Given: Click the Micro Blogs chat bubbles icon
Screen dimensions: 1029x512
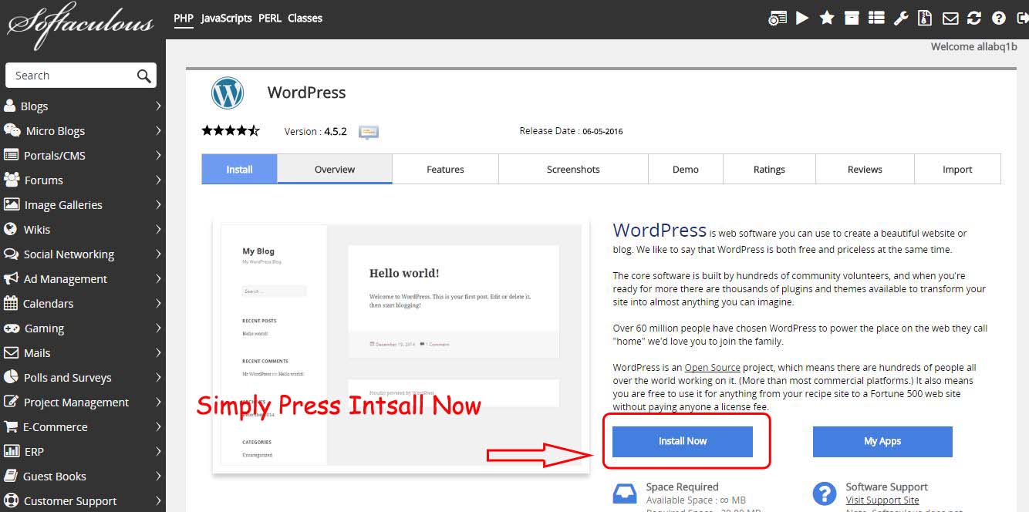Looking at the screenshot, I should tap(12, 130).
